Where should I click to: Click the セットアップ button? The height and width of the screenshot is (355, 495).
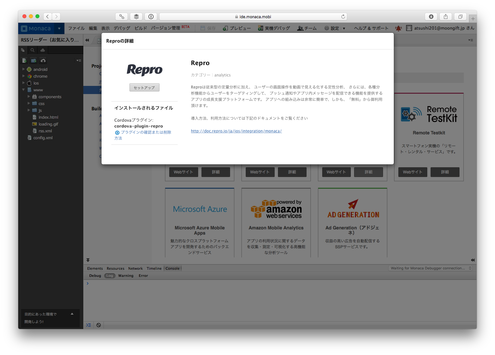point(144,88)
